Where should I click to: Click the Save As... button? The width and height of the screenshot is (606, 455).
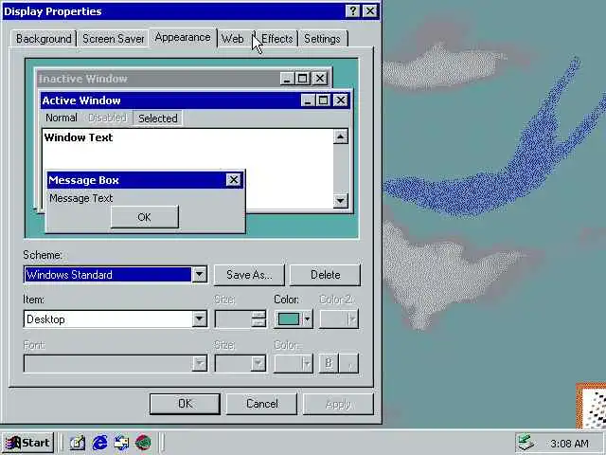[249, 275]
